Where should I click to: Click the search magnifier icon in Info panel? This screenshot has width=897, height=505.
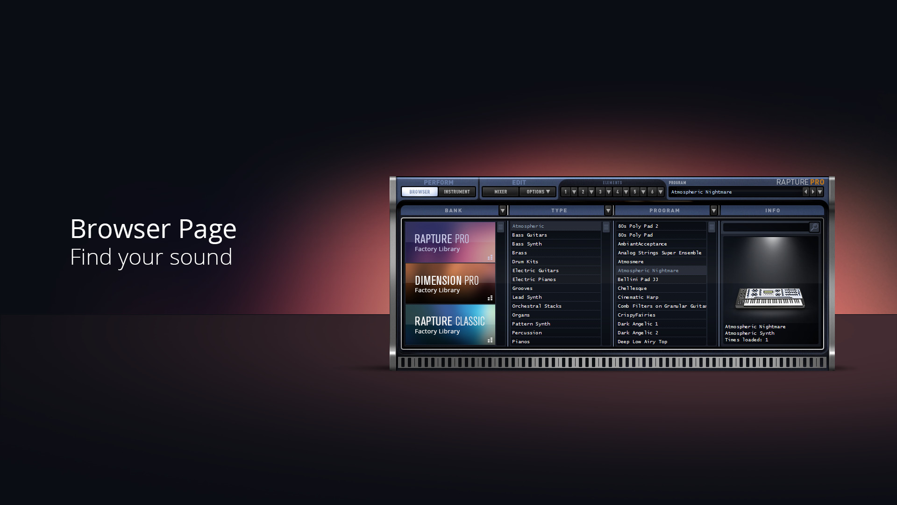click(x=814, y=227)
